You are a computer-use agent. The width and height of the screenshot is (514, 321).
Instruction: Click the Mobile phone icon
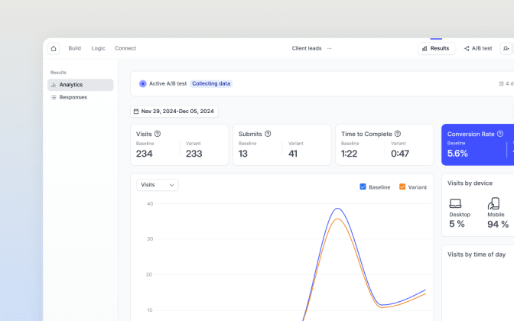pyautogui.click(x=493, y=203)
